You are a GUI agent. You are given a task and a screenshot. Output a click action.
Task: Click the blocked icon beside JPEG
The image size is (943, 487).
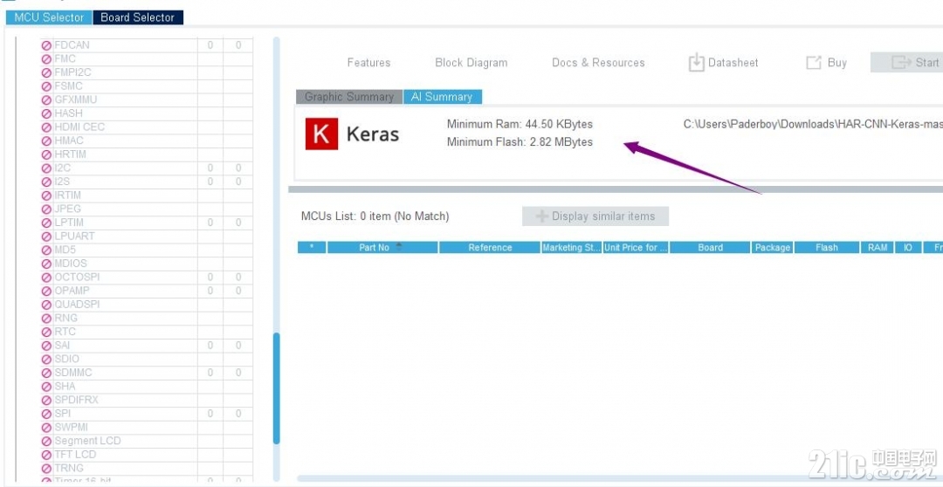tap(46, 209)
